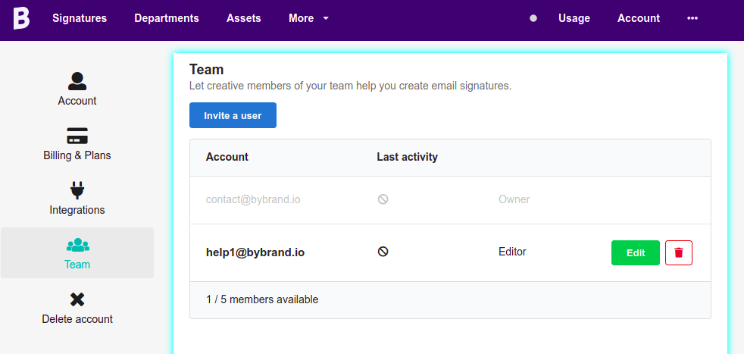Go to Integrations plug icon

pyautogui.click(x=77, y=190)
